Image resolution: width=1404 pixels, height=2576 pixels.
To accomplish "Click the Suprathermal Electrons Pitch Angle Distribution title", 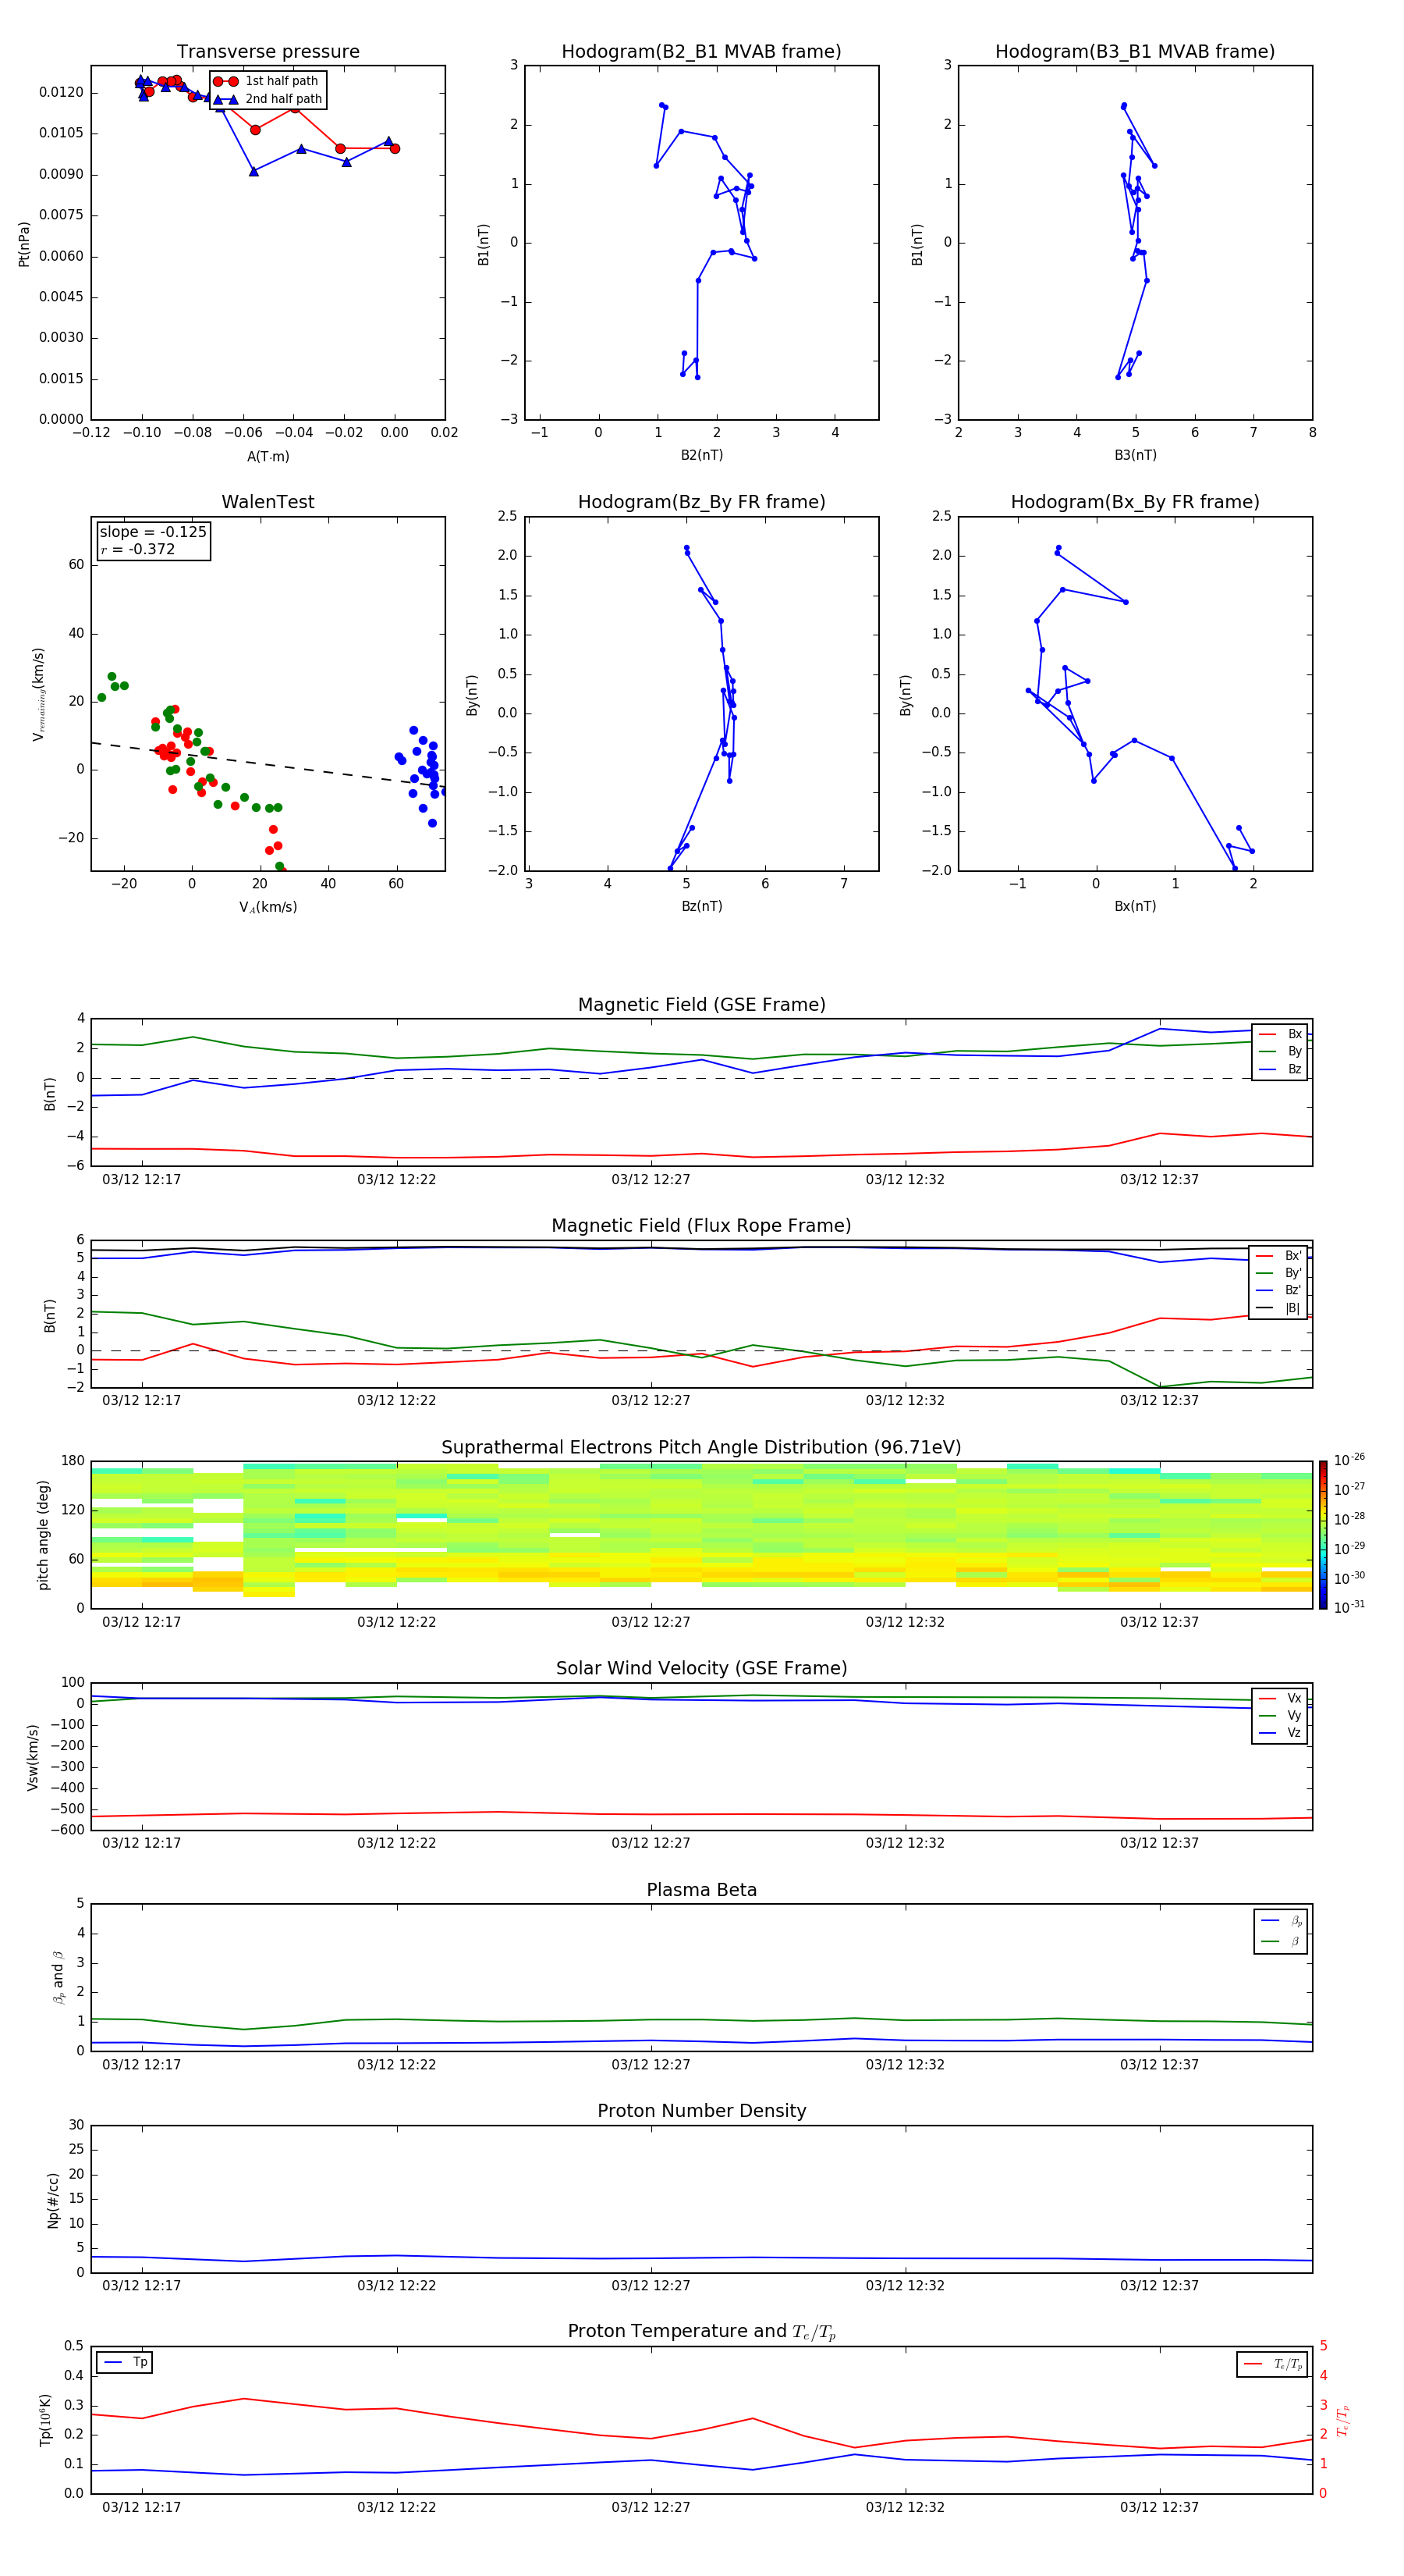I will point(701,1447).
